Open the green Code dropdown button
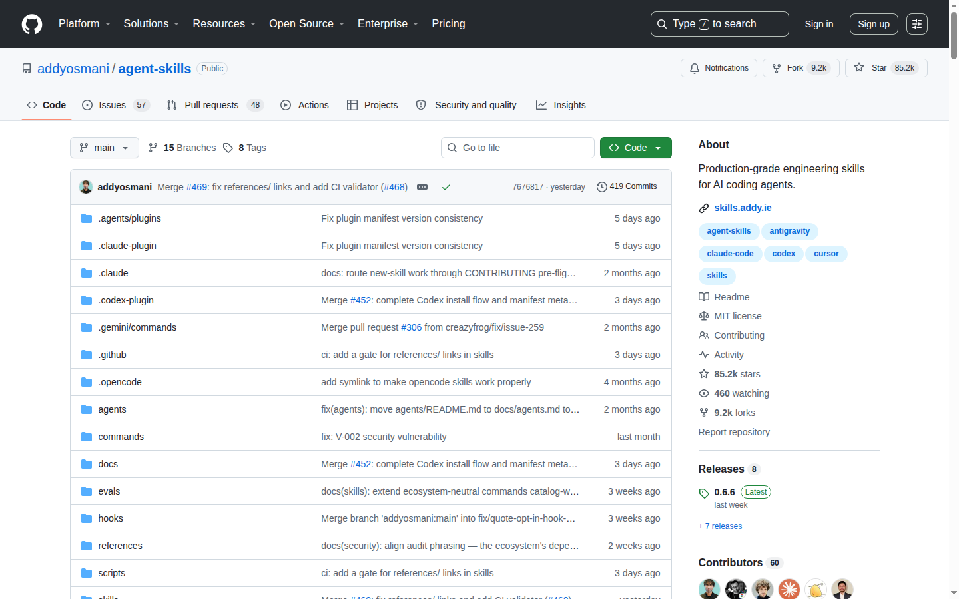 (636, 148)
